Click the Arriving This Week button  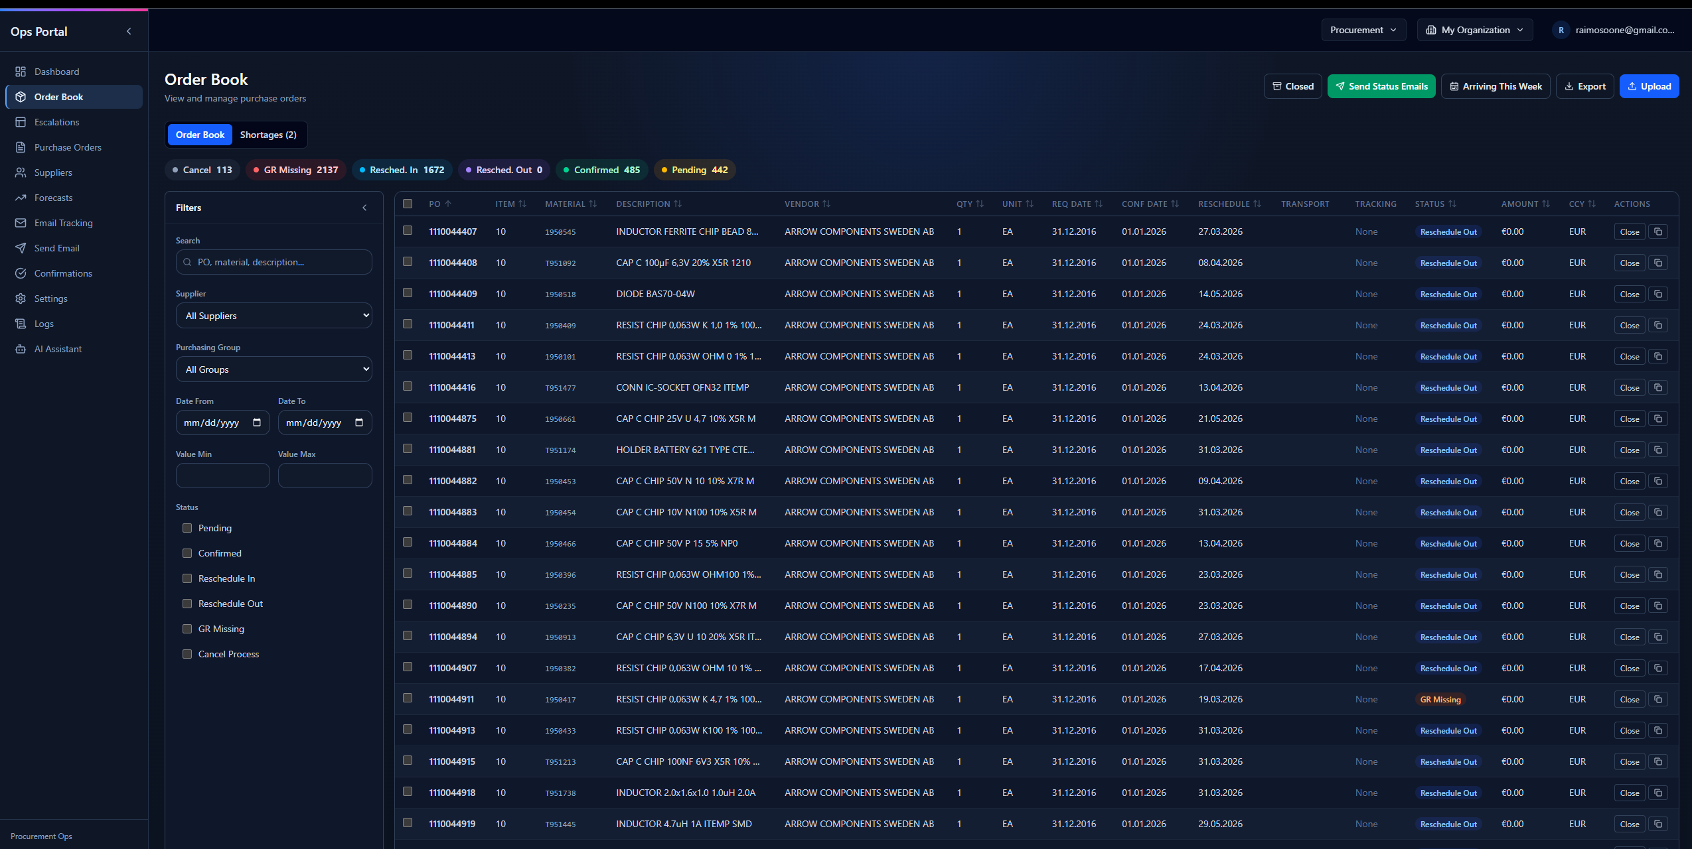tap(1495, 86)
